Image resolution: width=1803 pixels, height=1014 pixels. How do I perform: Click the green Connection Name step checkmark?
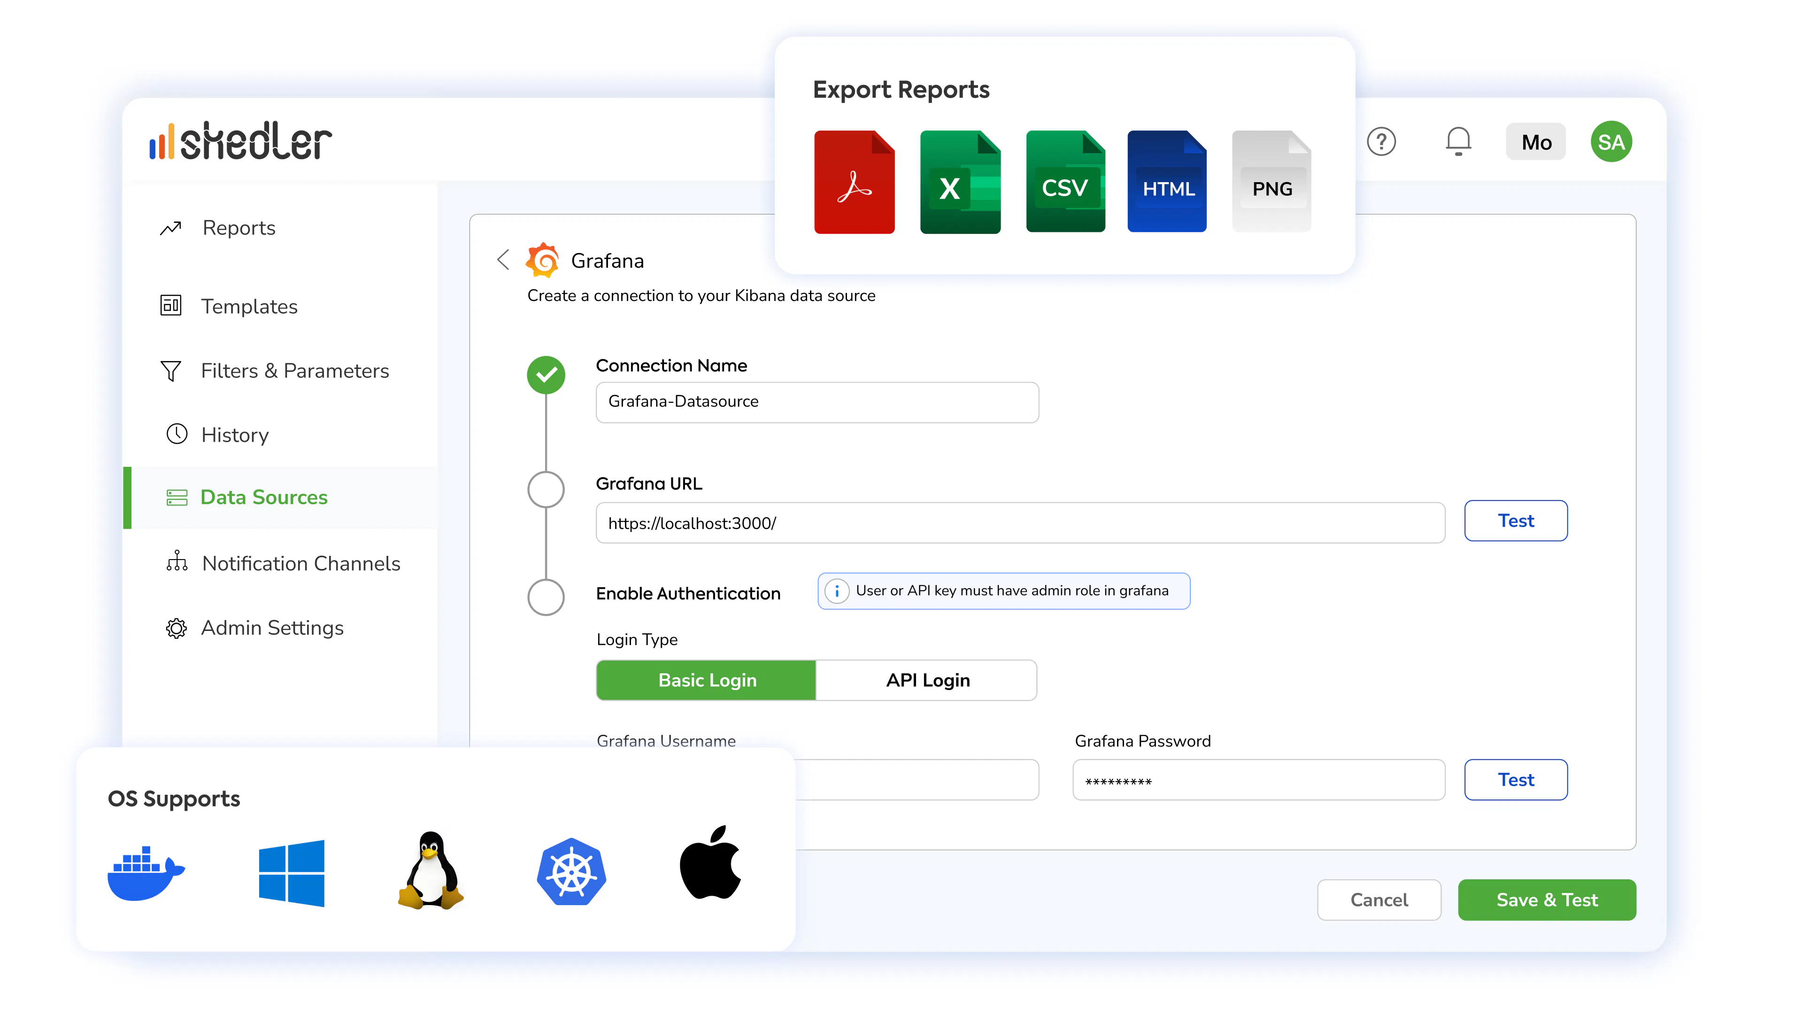pos(546,375)
